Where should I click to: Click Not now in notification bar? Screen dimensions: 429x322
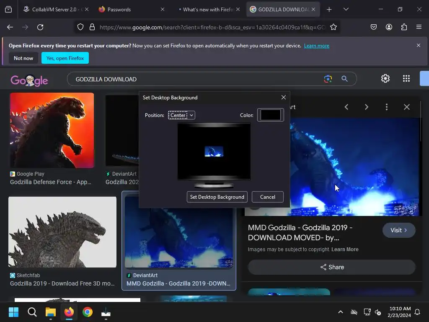click(x=23, y=58)
